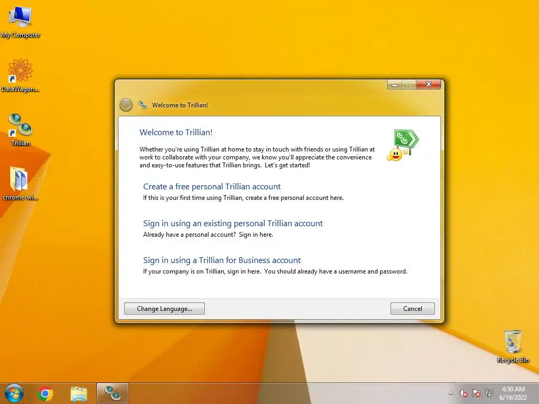Open the My Computer desktop icon

[x=21, y=22]
